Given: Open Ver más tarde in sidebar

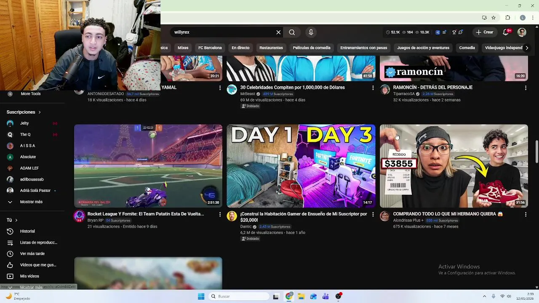Looking at the screenshot, I should (32, 254).
